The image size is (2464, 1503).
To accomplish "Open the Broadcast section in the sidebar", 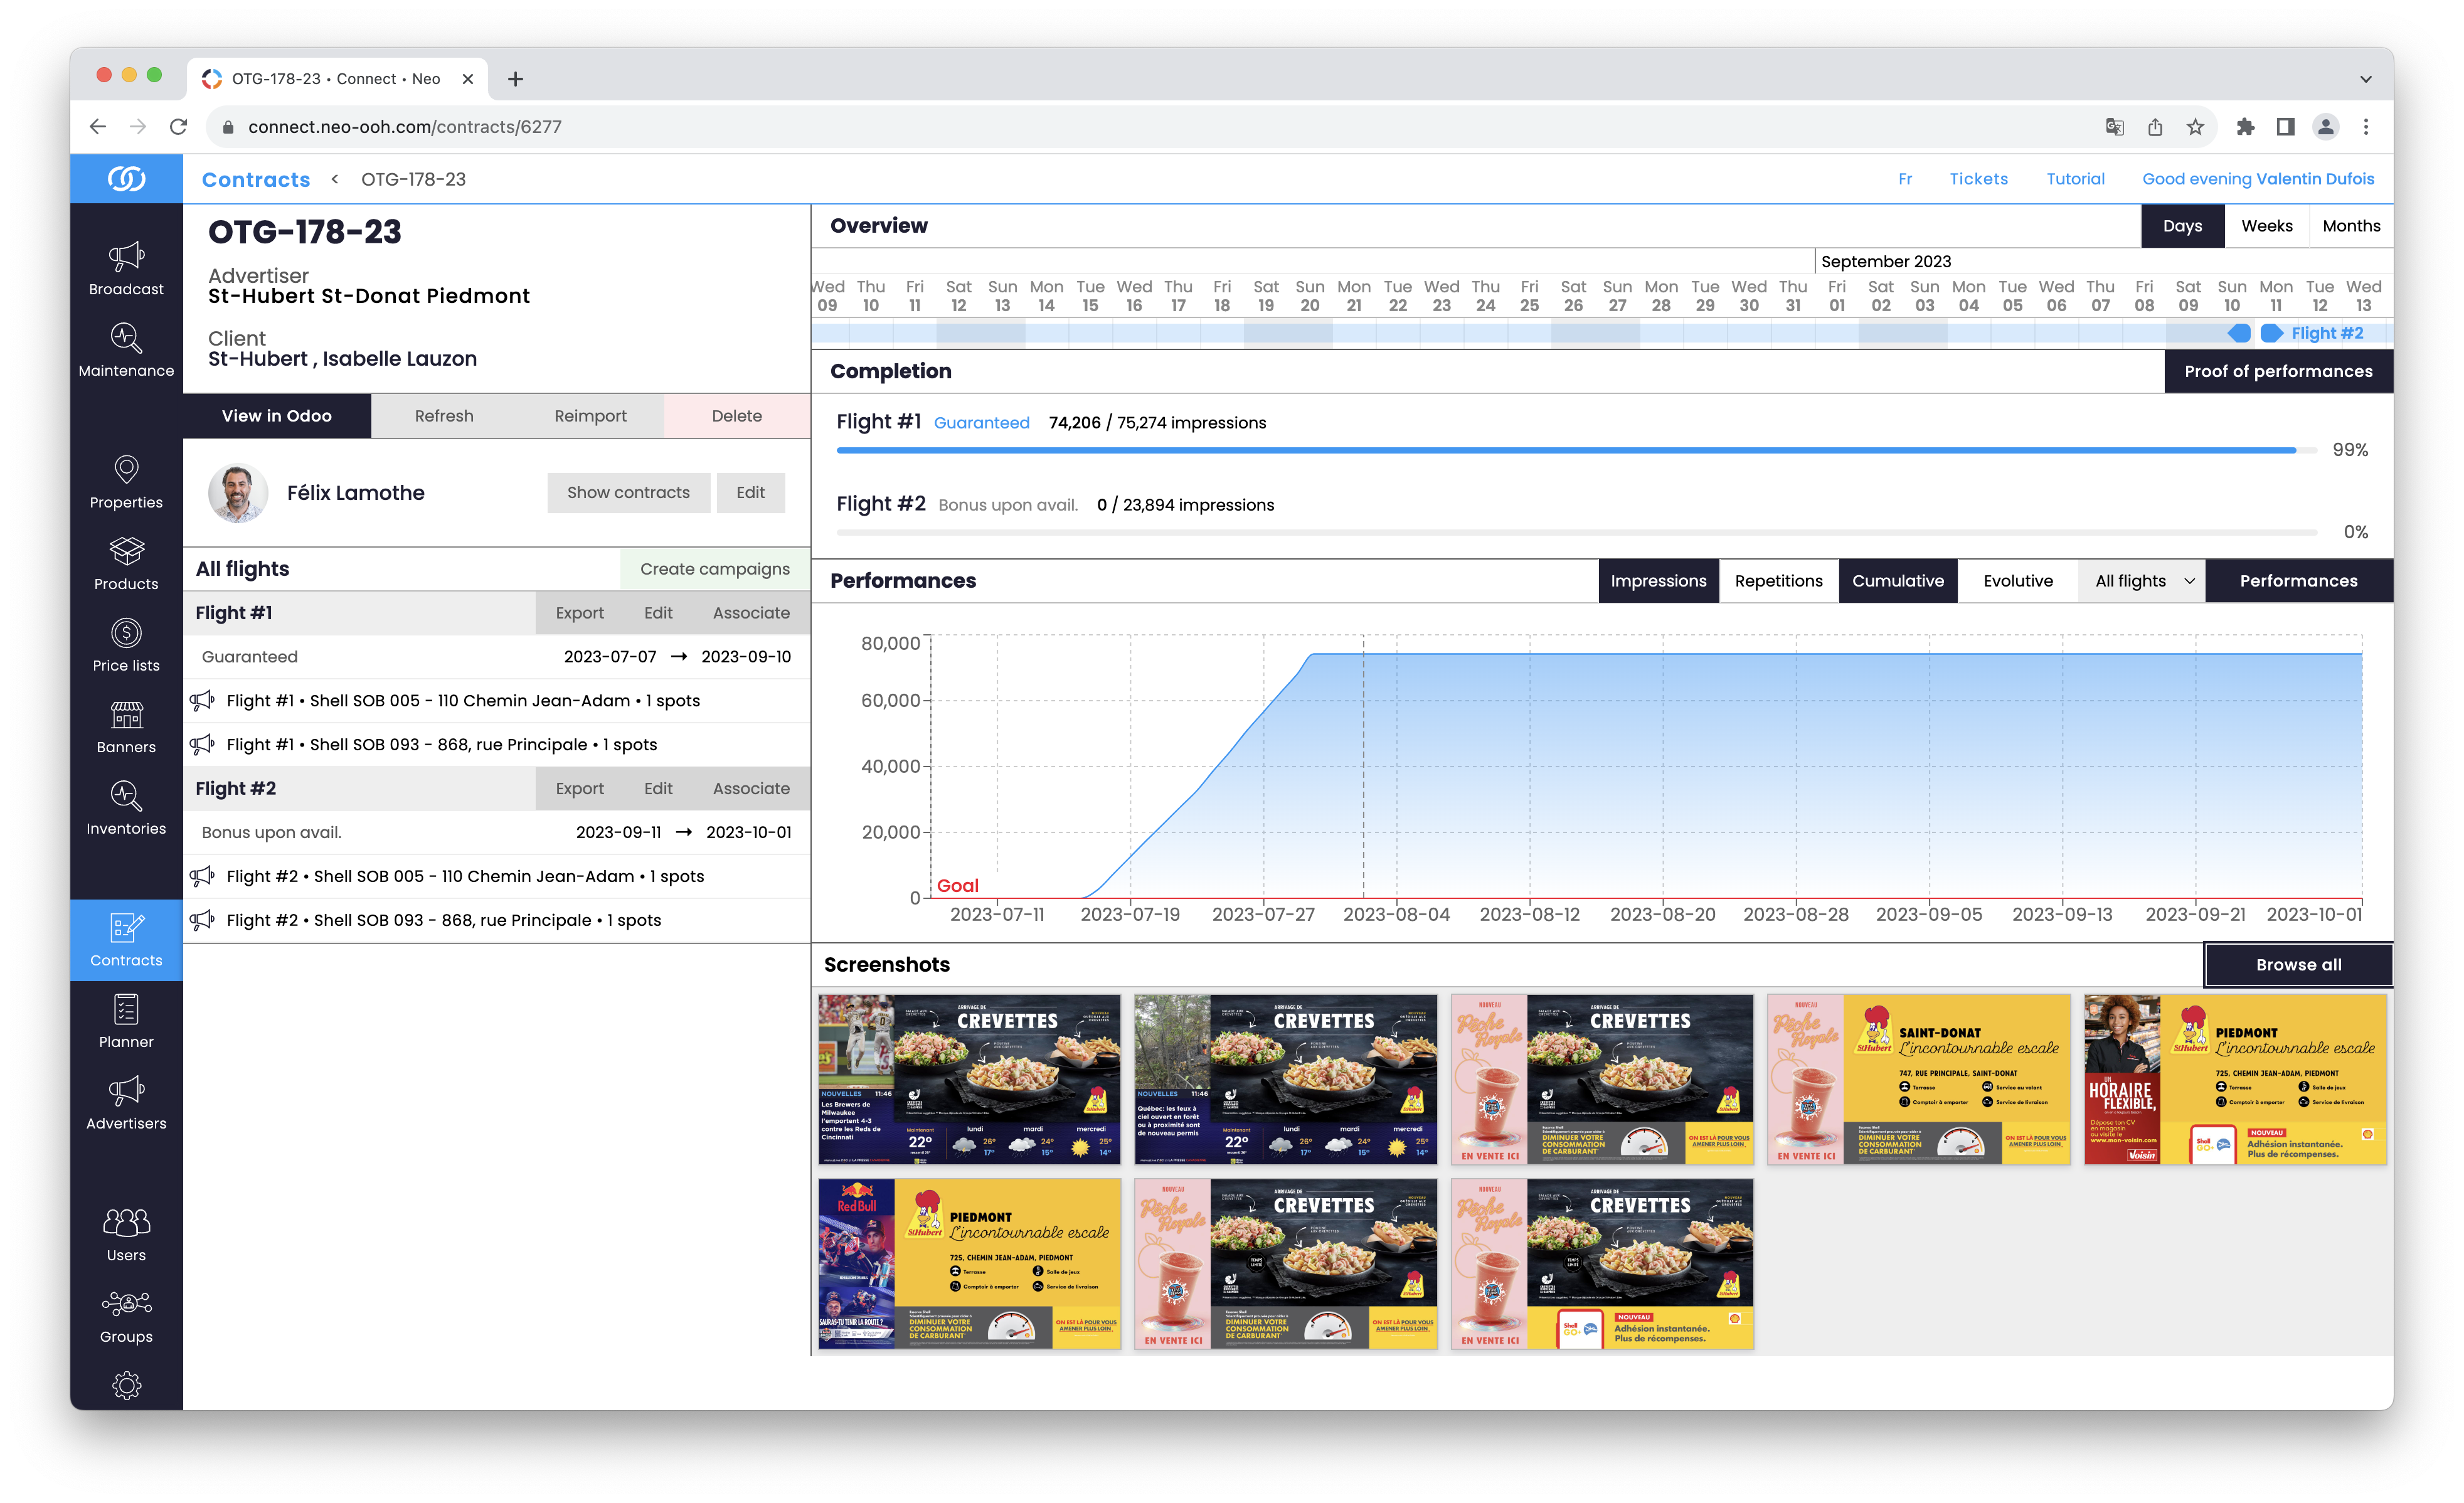I will pyautogui.click(x=126, y=258).
